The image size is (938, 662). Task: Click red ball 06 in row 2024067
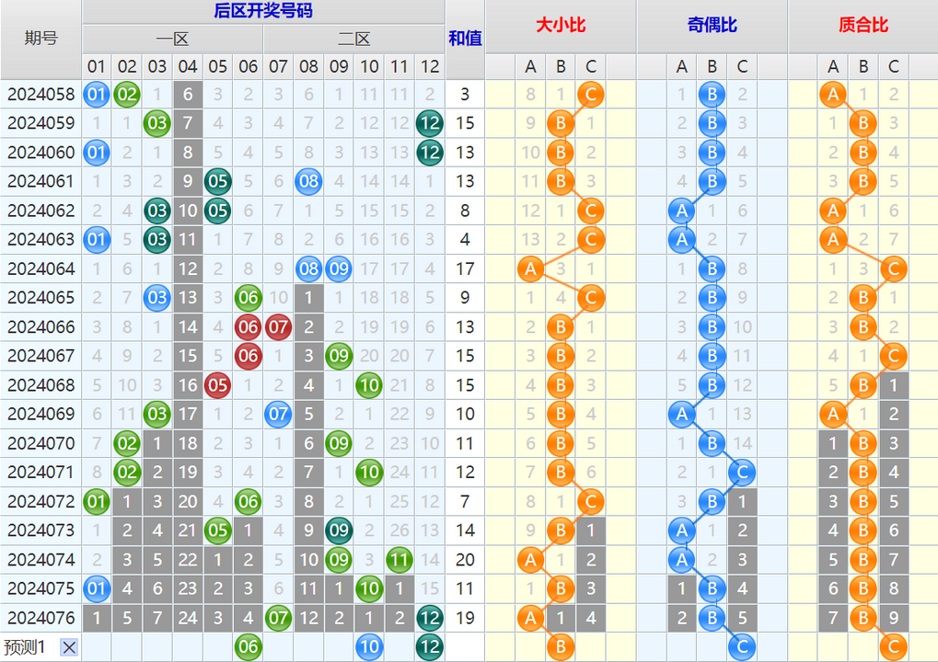point(249,356)
